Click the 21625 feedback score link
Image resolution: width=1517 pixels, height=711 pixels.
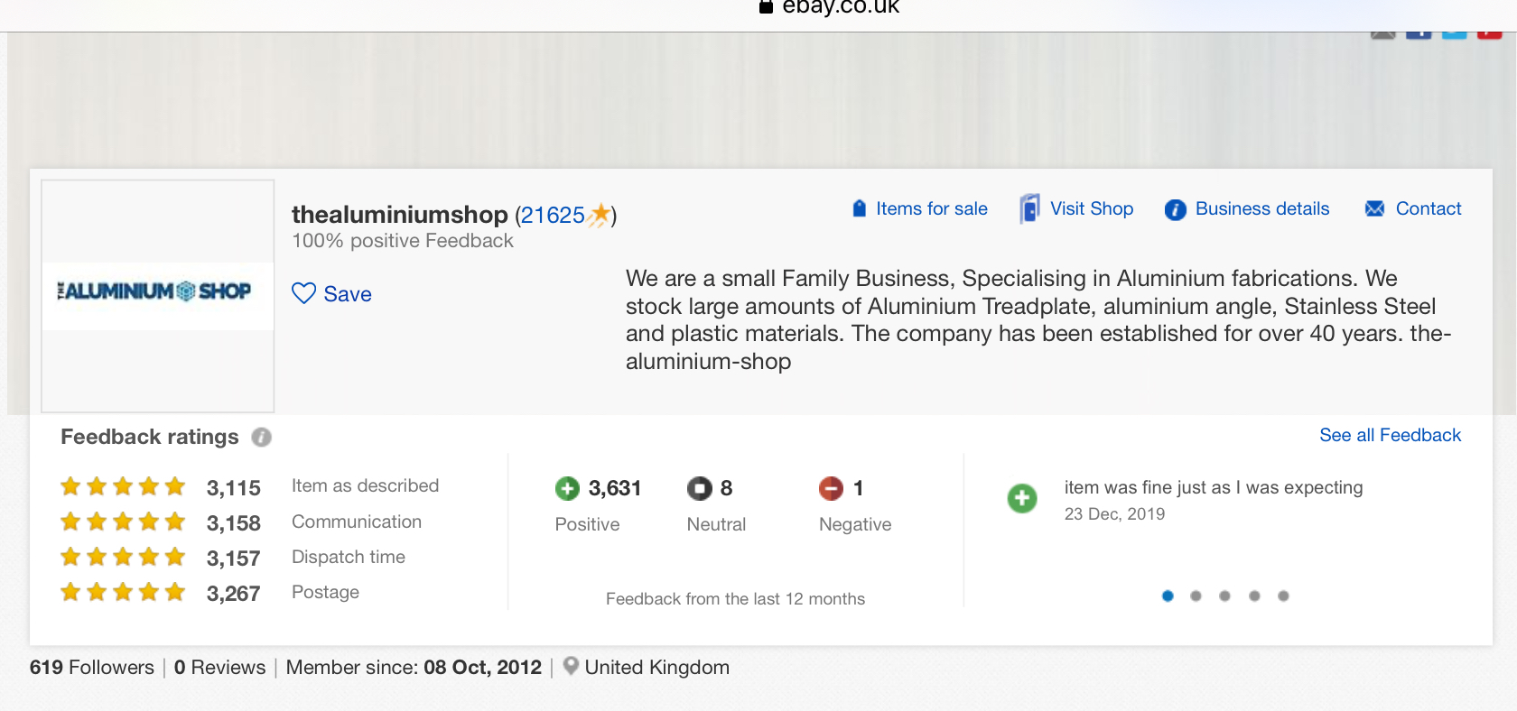tap(552, 215)
